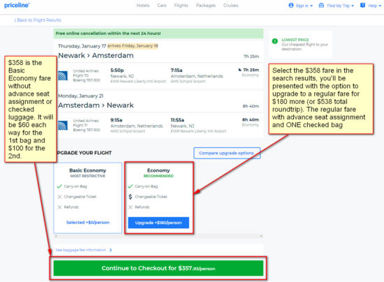
Task: Click Continue to Checkout for $357.93
Action: [x=158, y=268]
